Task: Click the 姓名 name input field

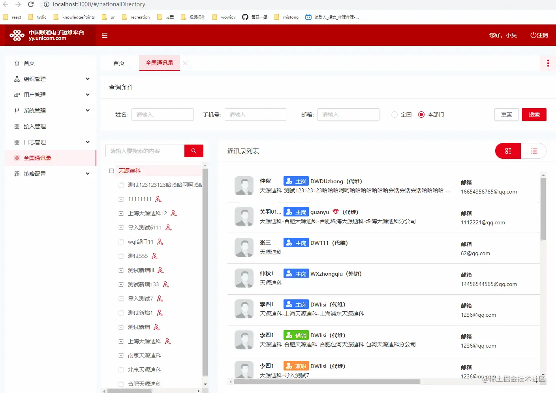Action: point(162,115)
